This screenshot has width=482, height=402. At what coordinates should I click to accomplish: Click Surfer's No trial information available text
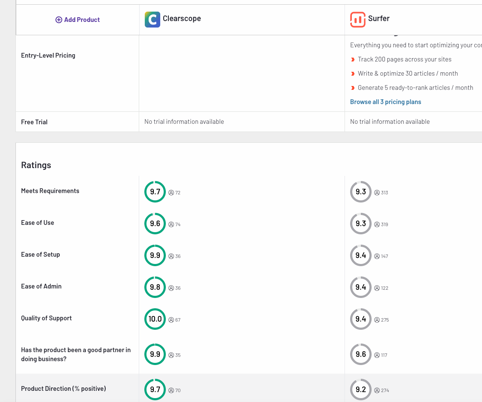pos(390,122)
